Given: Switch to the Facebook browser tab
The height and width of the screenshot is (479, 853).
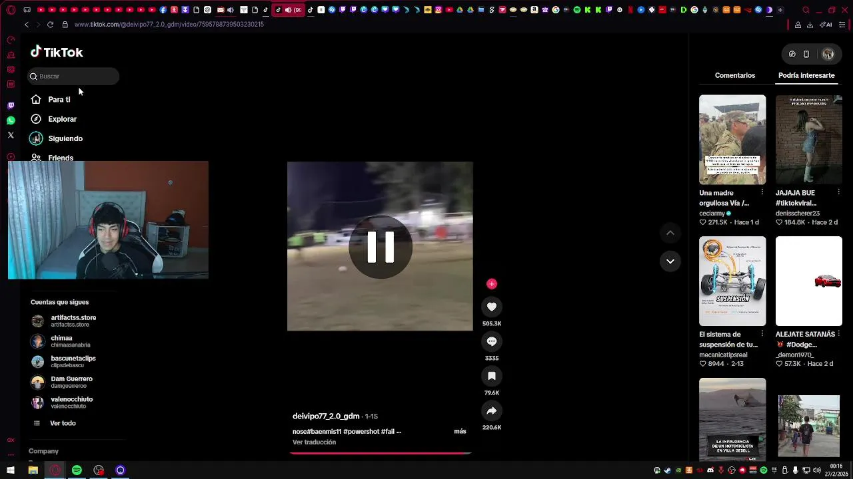Looking at the screenshot, I should click(163, 10).
